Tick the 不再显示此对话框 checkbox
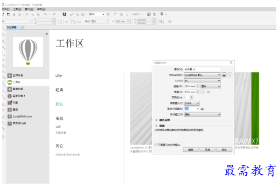 [x=156, y=145]
